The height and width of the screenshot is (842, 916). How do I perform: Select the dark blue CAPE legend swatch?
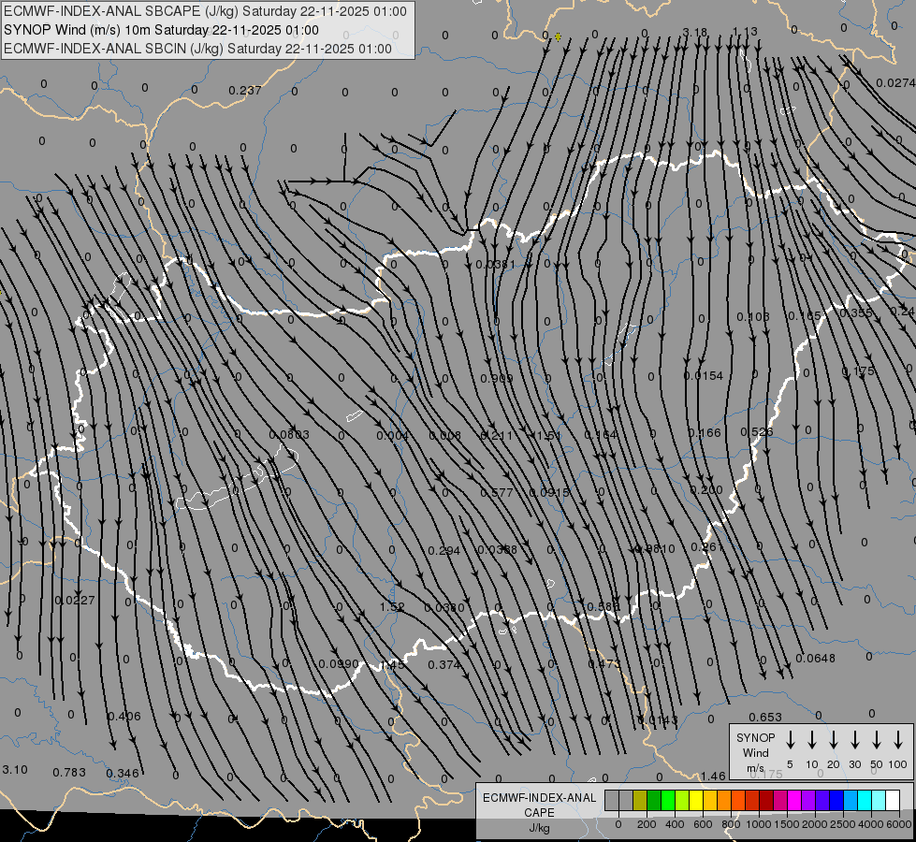(x=836, y=800)
